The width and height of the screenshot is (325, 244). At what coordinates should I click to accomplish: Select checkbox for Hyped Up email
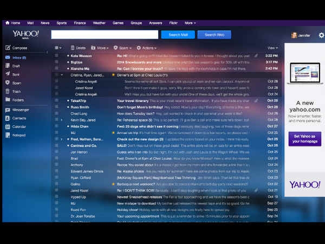pyautogui.click(x=56, y=197)
